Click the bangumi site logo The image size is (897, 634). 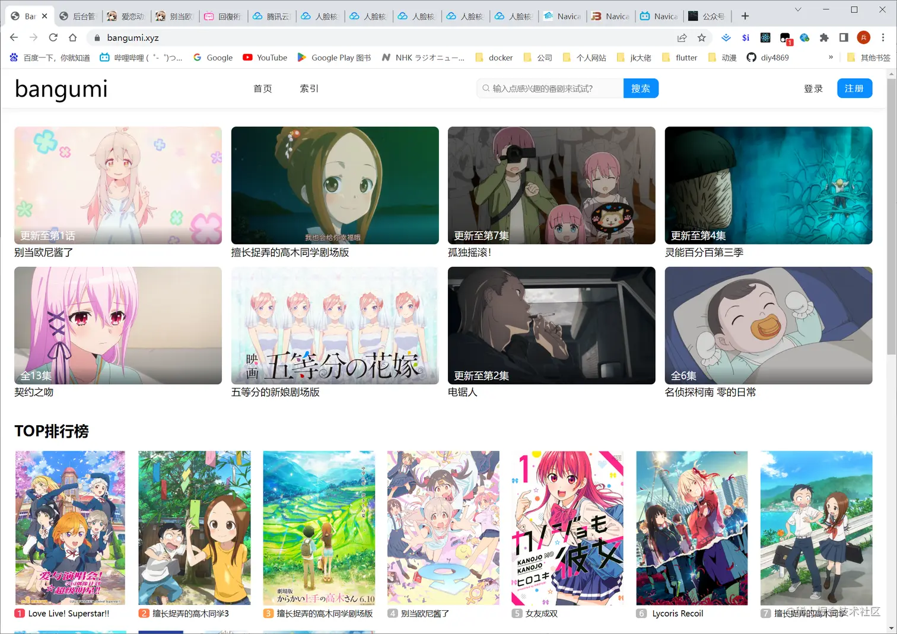tap(61, 89)
